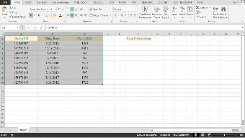245x138 pixels.
Task: Apply Percent Style format
Action: (x=122, y=15)
